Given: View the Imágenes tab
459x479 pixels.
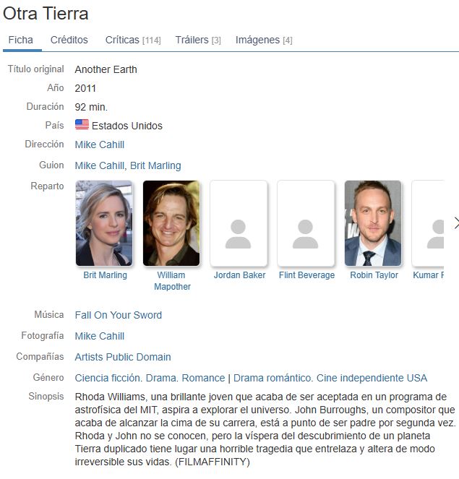Looking at the screenshot, I should (264, 40).
